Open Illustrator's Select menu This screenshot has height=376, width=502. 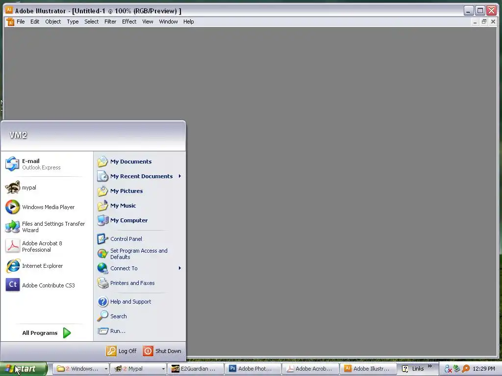click(x=91, y=22)
